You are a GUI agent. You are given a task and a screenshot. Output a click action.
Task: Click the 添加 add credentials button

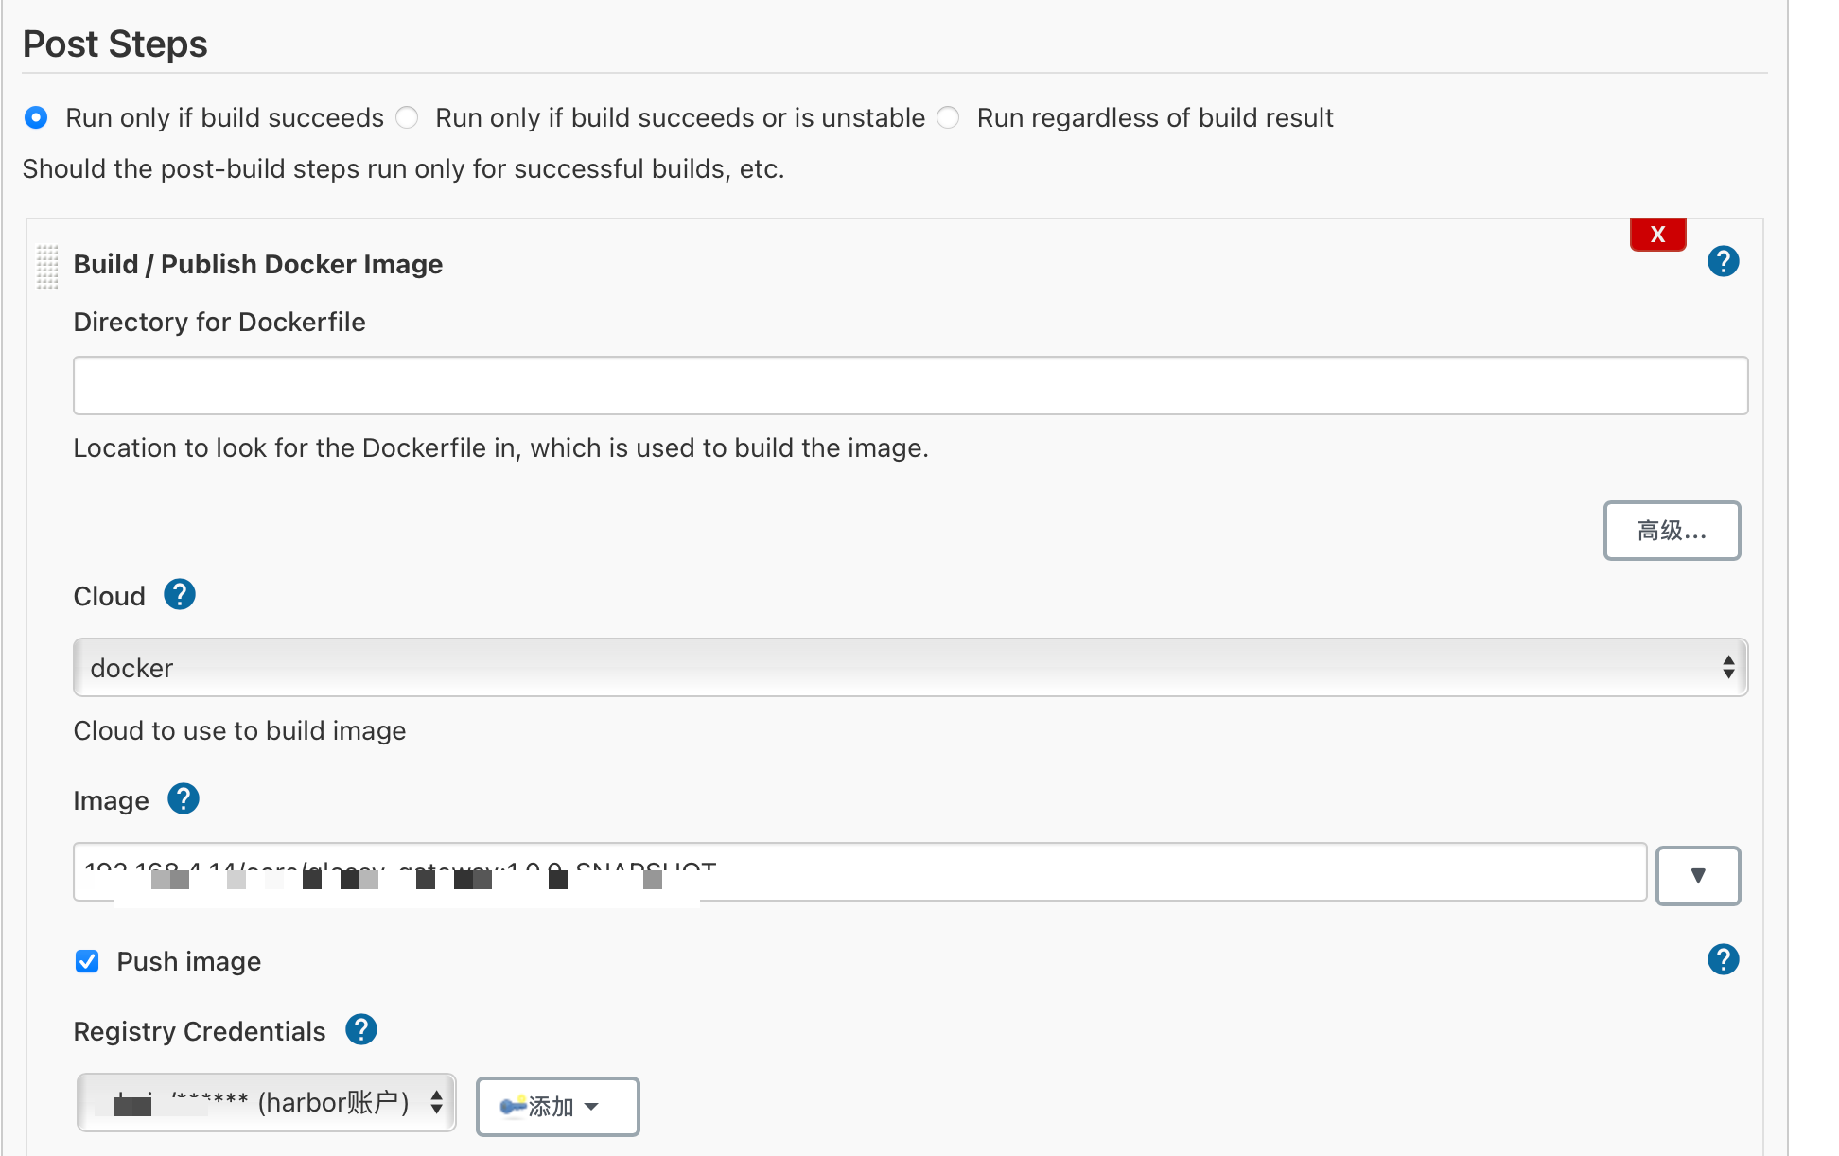pyautogui.click(x=557, y=1106)
